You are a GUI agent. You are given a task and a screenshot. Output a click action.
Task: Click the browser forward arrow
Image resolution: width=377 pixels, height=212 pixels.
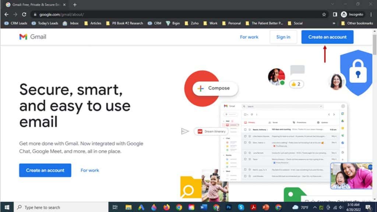[15, 14]
